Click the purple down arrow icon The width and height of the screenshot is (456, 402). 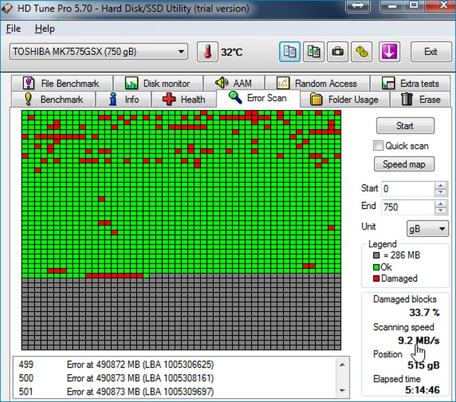click(x=389, y=52)
